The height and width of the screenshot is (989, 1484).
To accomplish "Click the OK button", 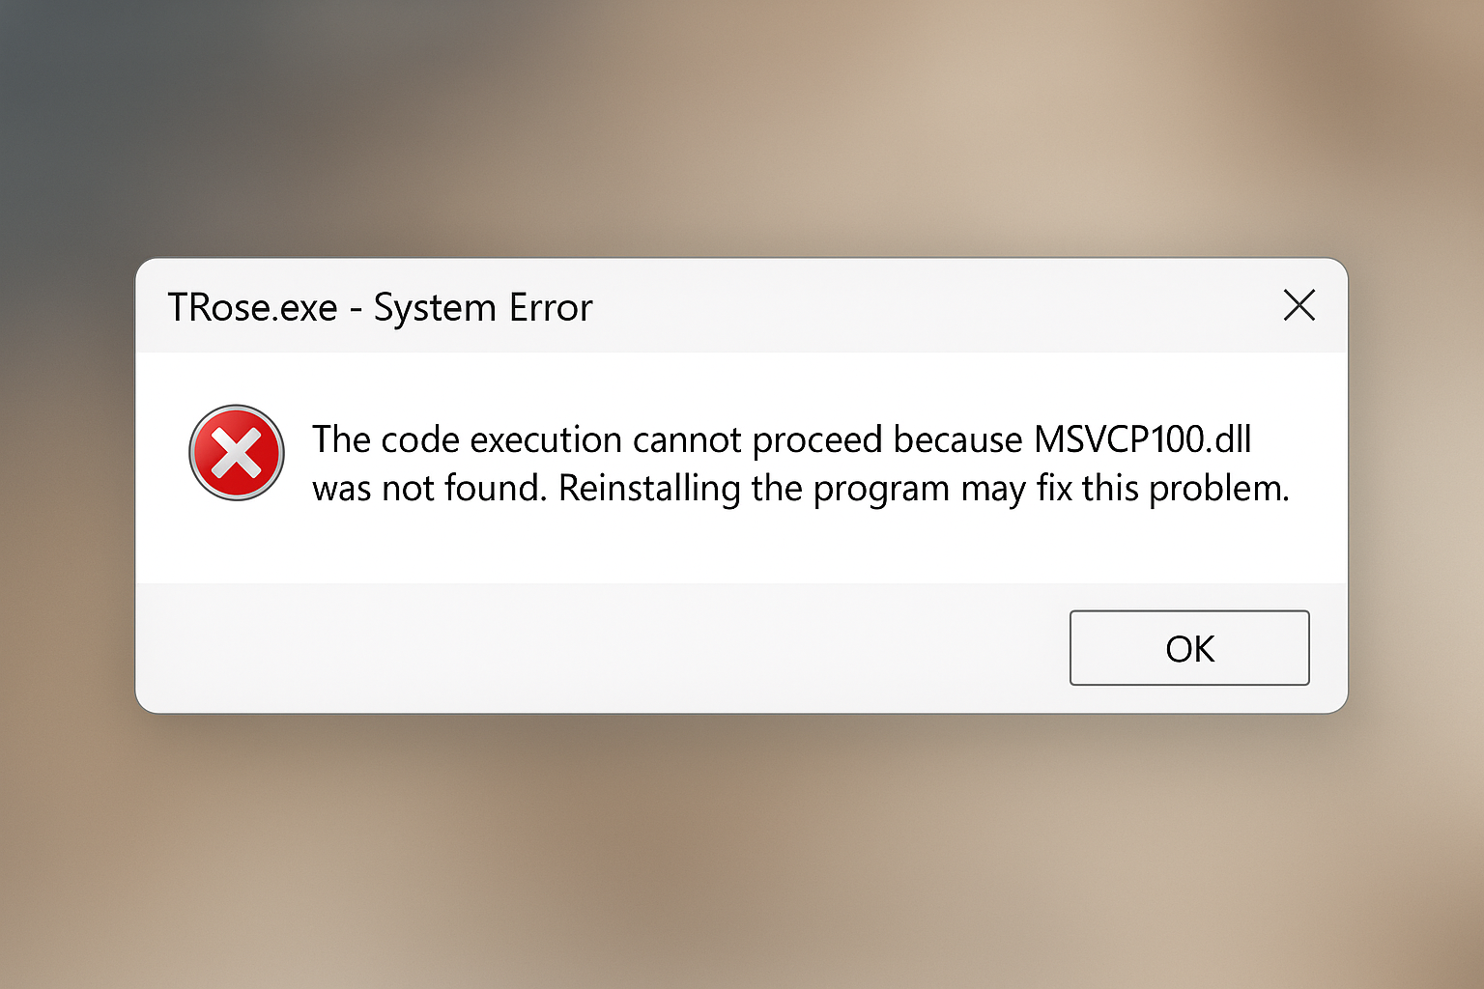I will point(1189,648).
